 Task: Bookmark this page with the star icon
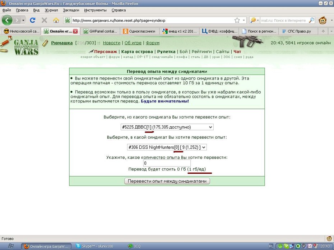237,20
